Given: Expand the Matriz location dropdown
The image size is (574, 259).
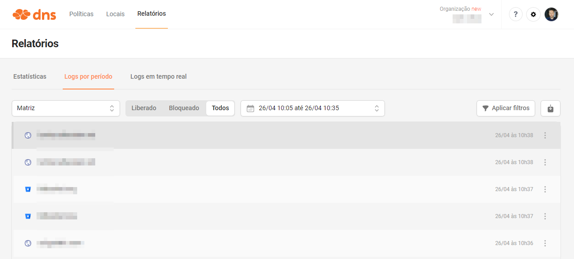Looking at the screenshot, I should tap(66, 108).
